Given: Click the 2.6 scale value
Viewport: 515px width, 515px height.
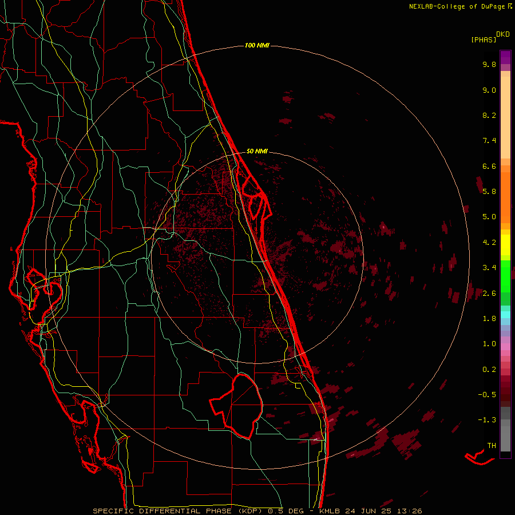Looking at the screenshot, I should (489, 294).
